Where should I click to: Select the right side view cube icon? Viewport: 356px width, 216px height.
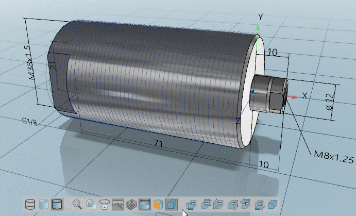[233, 204]
